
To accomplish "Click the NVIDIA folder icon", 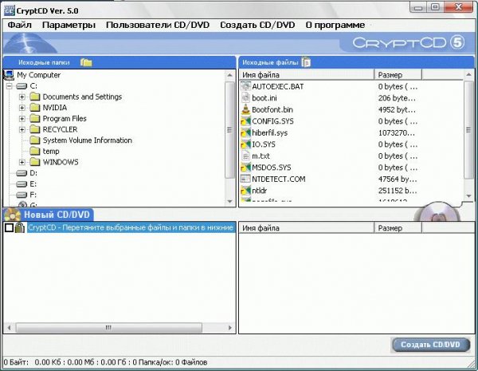I will pyautogui.click(x=35, y=108).
